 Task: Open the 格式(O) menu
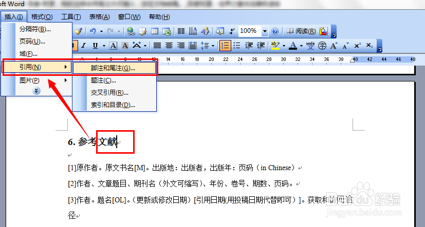tap(42, 17)
